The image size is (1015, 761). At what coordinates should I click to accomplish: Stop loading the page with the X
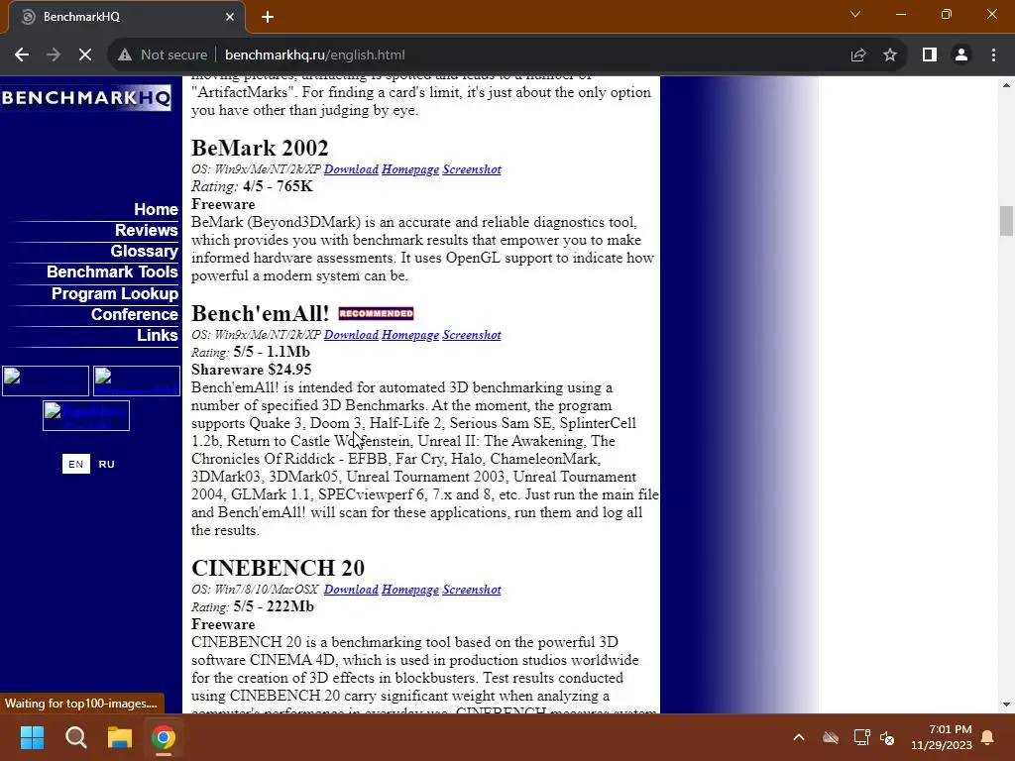click(85, 55)
